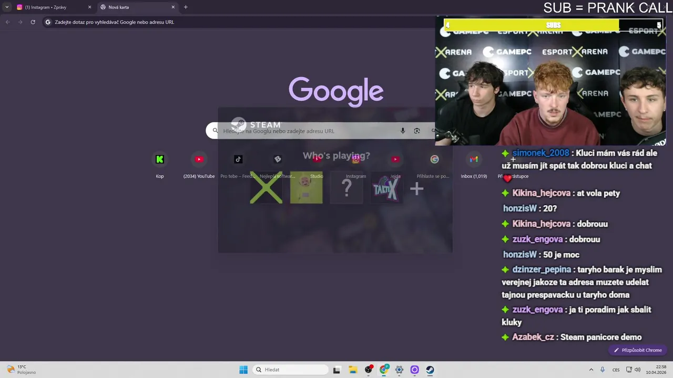Open Google Lens image search
This screenshot has height=378, width=673.
[x=417, y=131]
